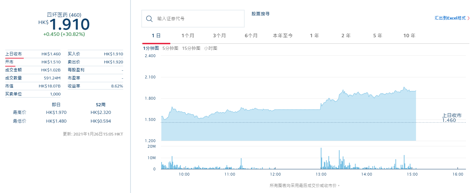The height and width of the screenshot is (193, 475).
Task: Choose the 5年 range tab
Action: coord(378,36)
